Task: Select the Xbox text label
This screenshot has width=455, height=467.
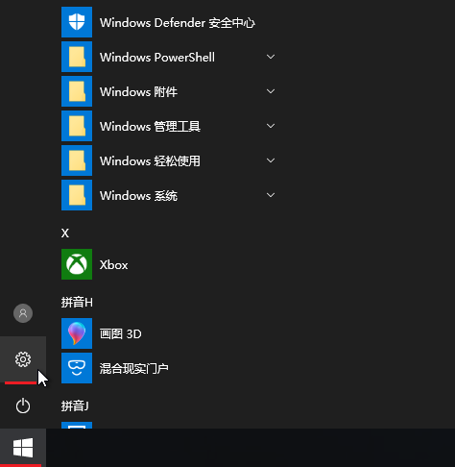Action: [x=113, y=265]
